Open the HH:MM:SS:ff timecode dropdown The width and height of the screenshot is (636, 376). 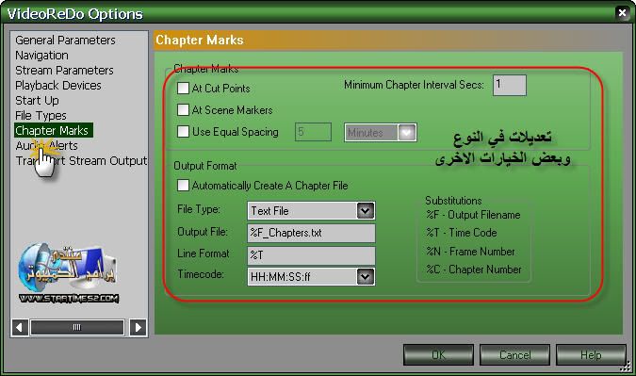[311, 277]
